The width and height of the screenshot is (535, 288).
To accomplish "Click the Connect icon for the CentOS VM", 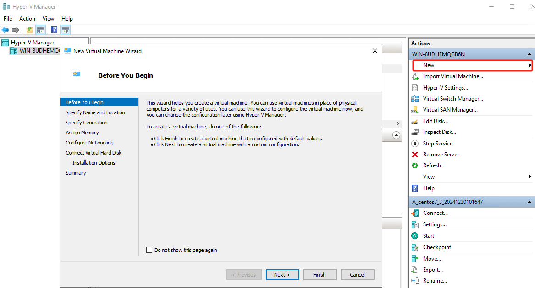I will (415, 213).
